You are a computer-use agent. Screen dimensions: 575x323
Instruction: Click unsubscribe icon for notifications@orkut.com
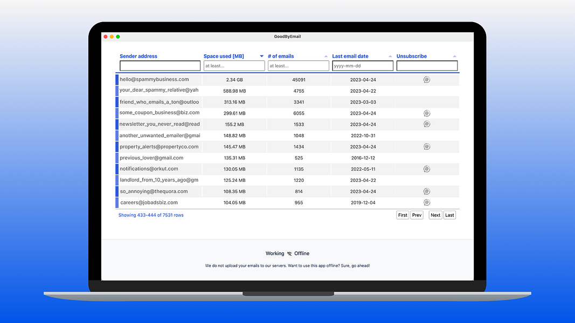pyautogui.click(x=426, y=169)
